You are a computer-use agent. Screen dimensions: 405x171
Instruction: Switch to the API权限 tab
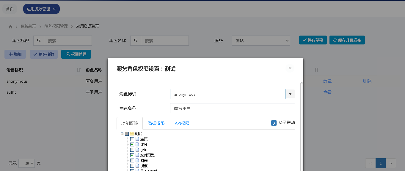pyautogui.click(x=182, y=123)
